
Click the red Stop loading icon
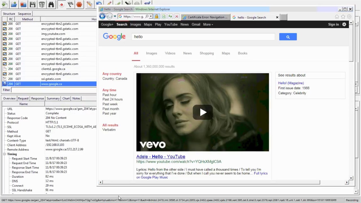point(177,16)
